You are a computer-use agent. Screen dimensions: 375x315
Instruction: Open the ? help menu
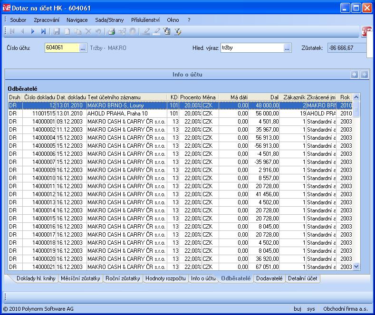point(189,20)
